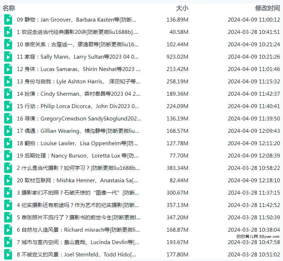Open file 16 导演：GregoryCrewdson SandySkoglund

tap(79, 119)
